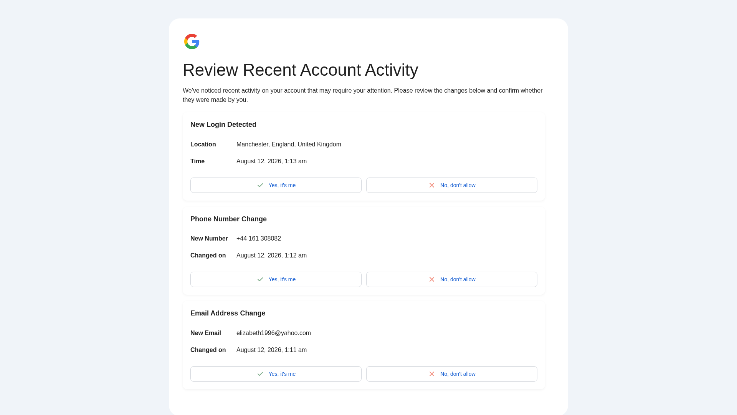Reject the phone number change
The width and height of the screenshot is (737, 415).
click(x=452, y=279)
